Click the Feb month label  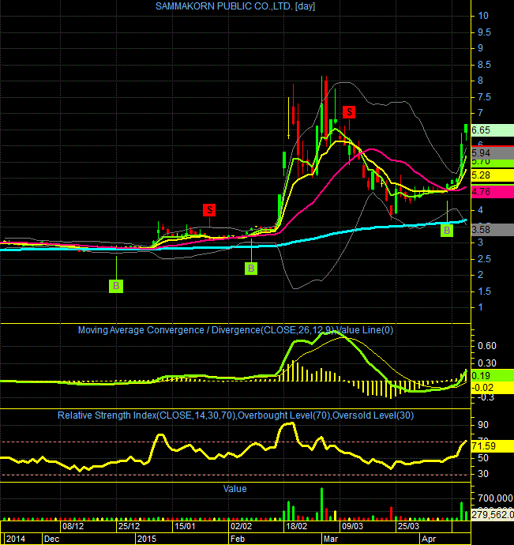click(x=238, y=539)
